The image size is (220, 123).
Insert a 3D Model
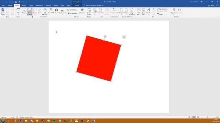pyautogui.click(x=45, y=12)
